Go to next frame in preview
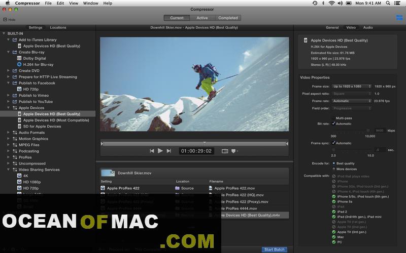This screenshot has height=253, width=406. [x=169, y=151]
